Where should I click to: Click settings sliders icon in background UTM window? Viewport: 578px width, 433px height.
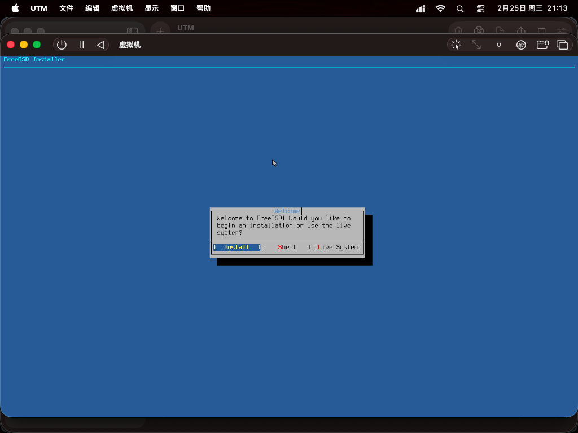(x=562, y=30)
